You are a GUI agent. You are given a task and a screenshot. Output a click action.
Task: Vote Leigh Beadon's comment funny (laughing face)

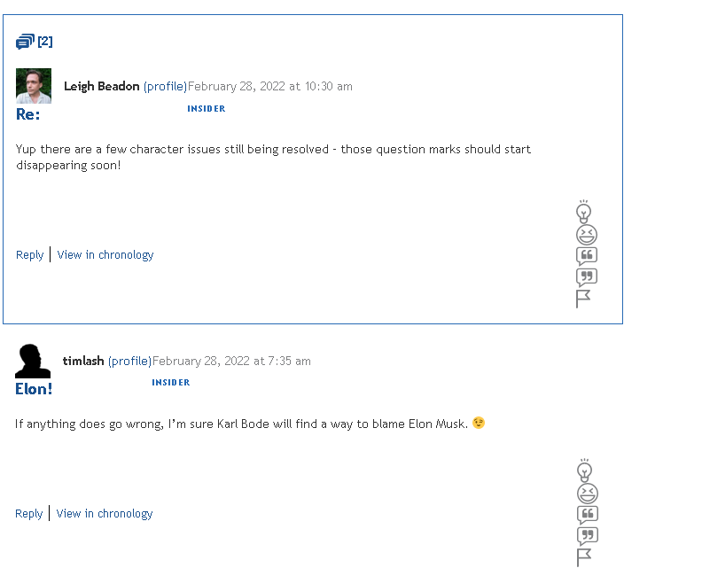pos(586,235)
